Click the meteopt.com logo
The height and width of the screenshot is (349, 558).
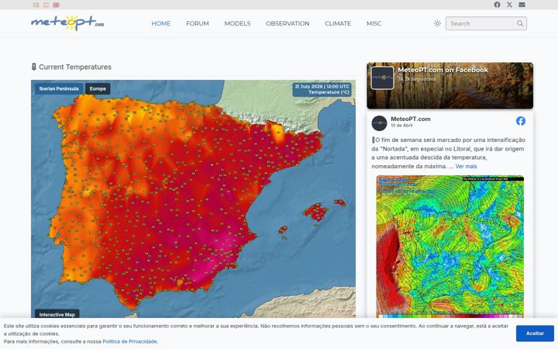(x=67, y=22)
